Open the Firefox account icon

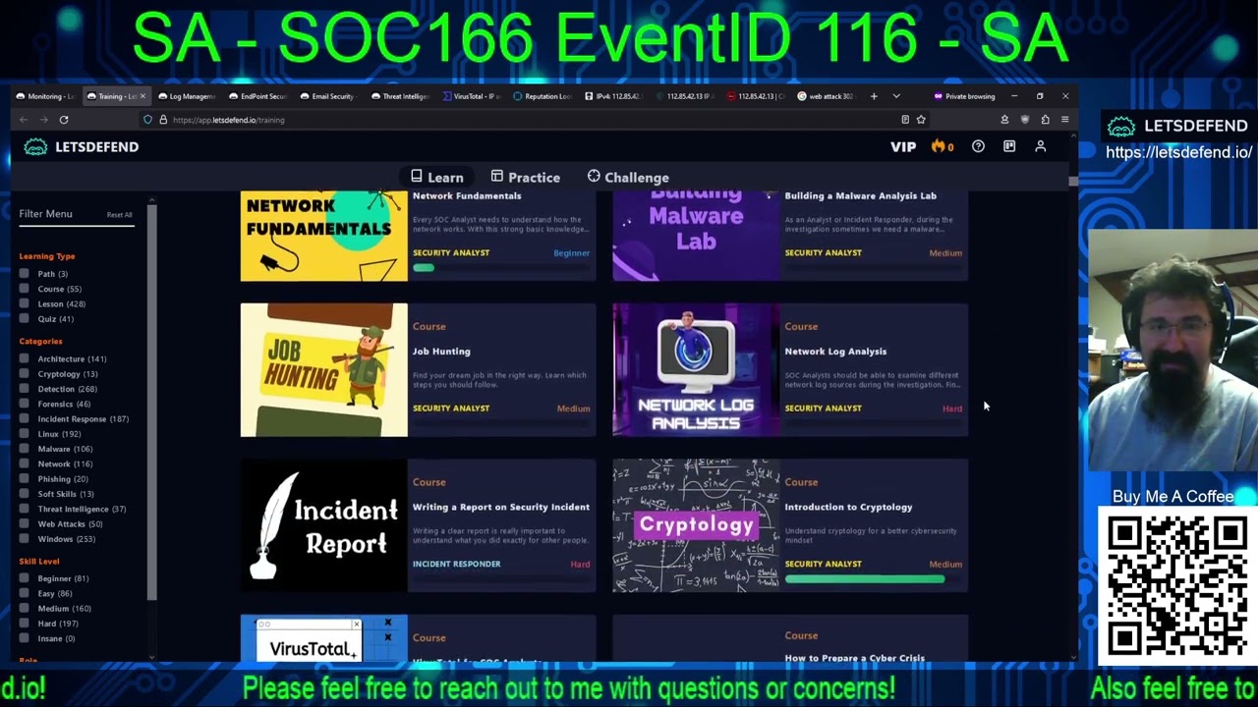click(1004, 120)
